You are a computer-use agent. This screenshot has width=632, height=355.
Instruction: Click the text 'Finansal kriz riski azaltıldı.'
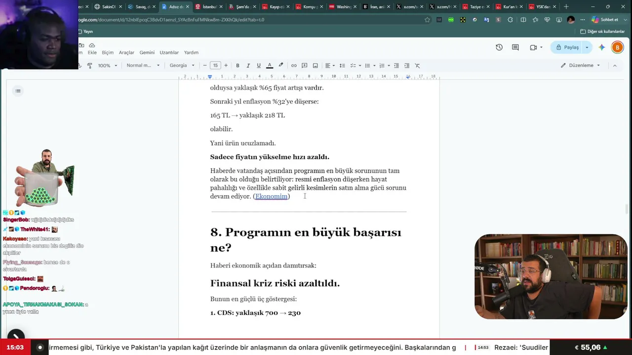coord(275,284)
